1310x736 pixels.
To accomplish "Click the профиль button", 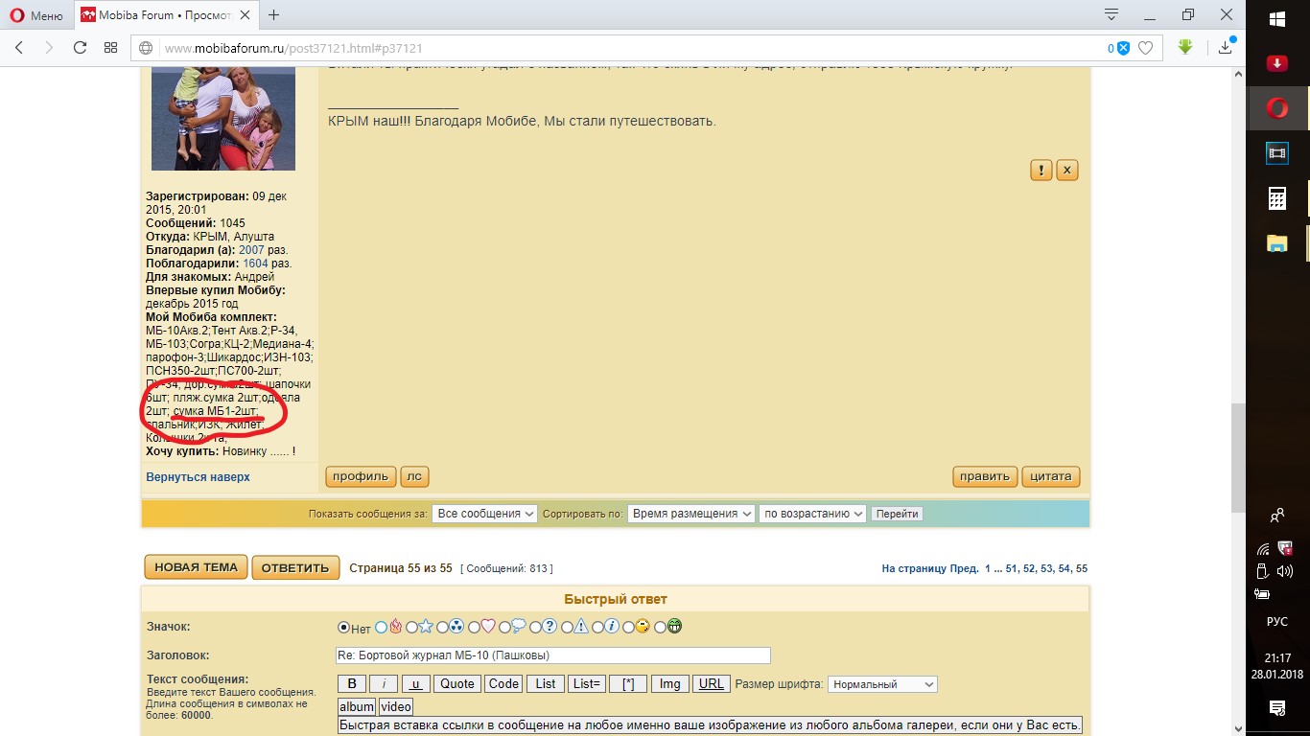I will coord(362,476).
